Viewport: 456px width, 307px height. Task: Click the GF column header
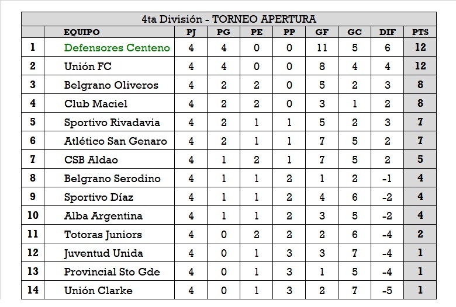coord(322,33)
